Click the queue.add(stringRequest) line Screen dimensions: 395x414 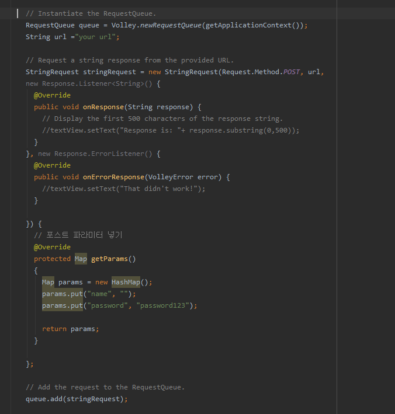click(77, 399)
